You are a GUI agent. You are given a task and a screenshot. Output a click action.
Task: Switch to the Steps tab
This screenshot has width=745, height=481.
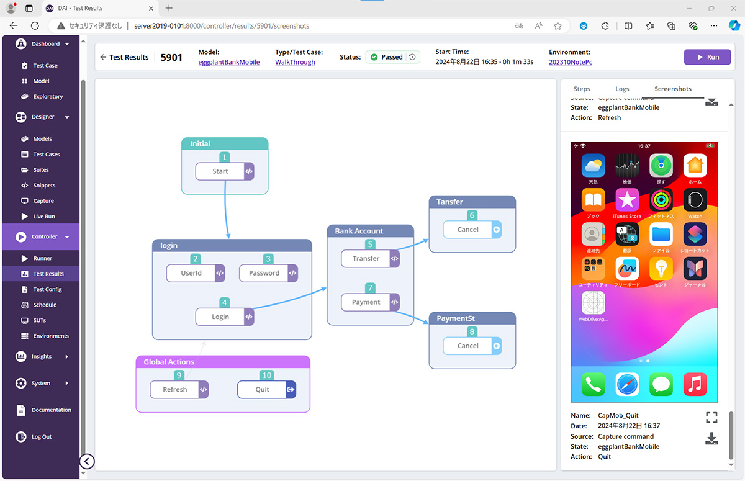582,89
